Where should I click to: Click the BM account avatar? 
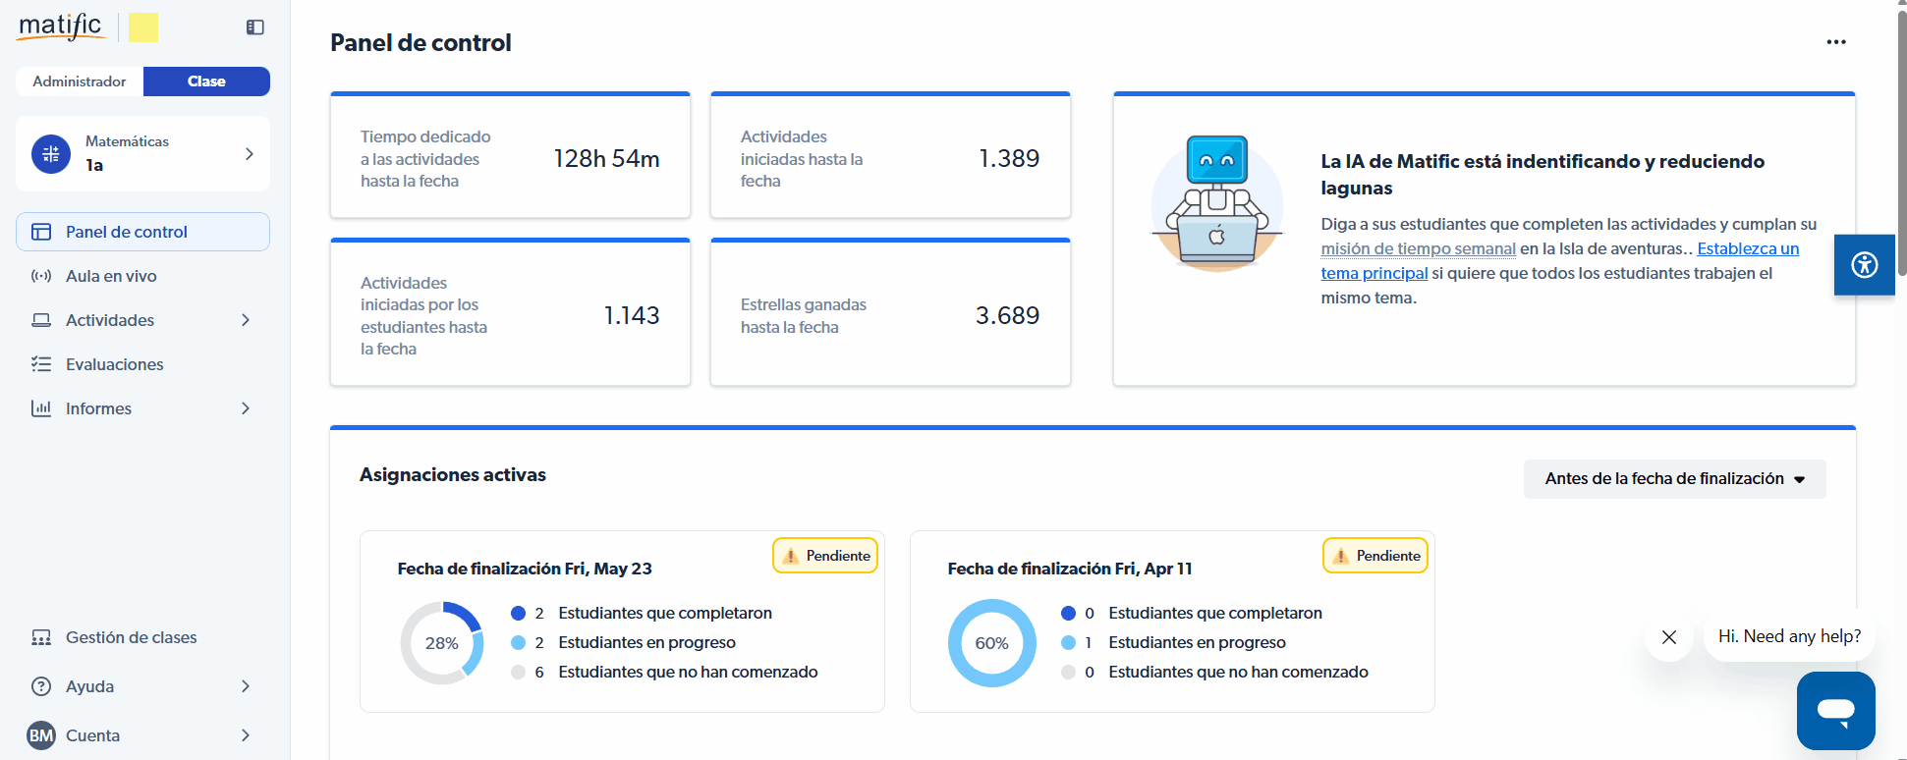click(x=41, y=735)
